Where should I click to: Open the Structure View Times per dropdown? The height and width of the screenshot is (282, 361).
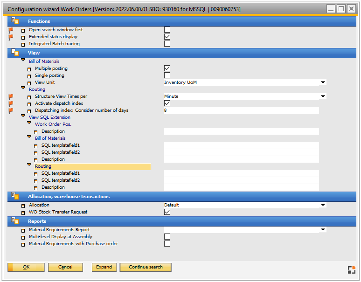[323, 96]
